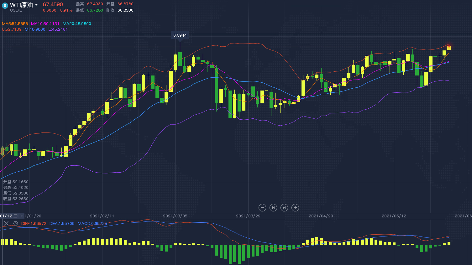Click the 67.944 peak price label
This screenshot has height=265, width=472.
tap(180, 35)
